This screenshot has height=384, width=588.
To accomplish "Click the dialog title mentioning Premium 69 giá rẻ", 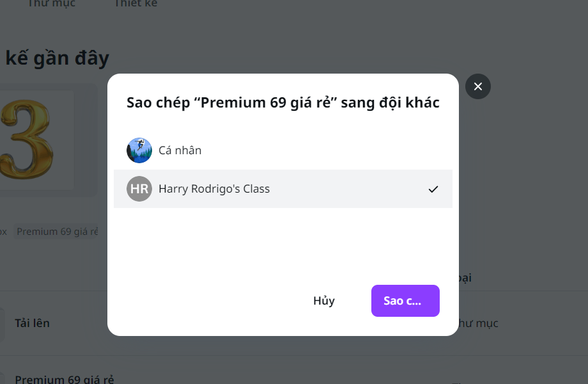I will point(282,103).
